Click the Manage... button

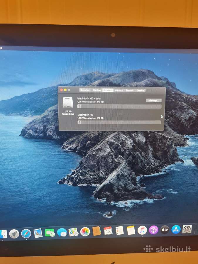point(154,101)
